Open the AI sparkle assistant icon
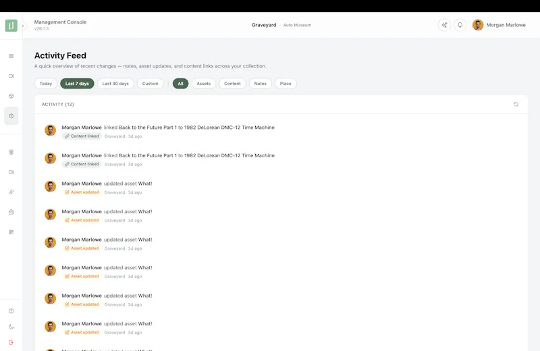 click(444, 25)
